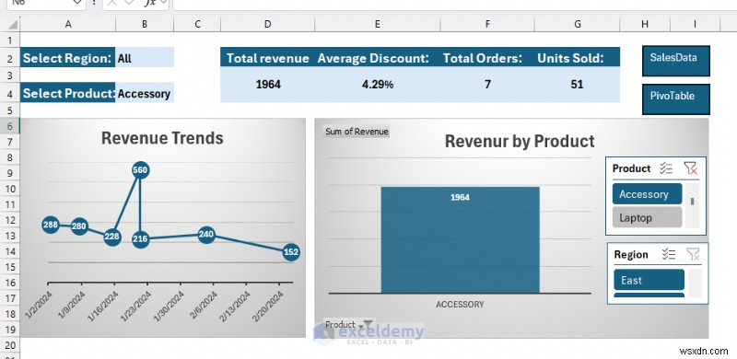This screenshot has width=737, height=359.
Task: Click the 288 data point label
Action: (x=51, y=226)
